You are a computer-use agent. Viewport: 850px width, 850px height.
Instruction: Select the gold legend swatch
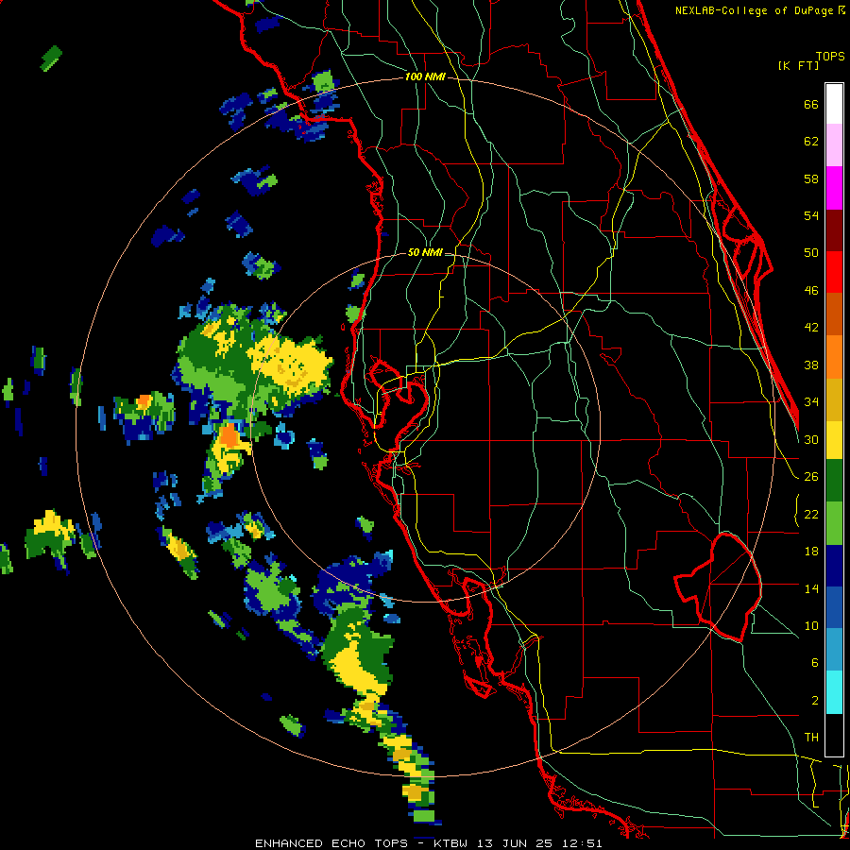[x=834, y=399]
